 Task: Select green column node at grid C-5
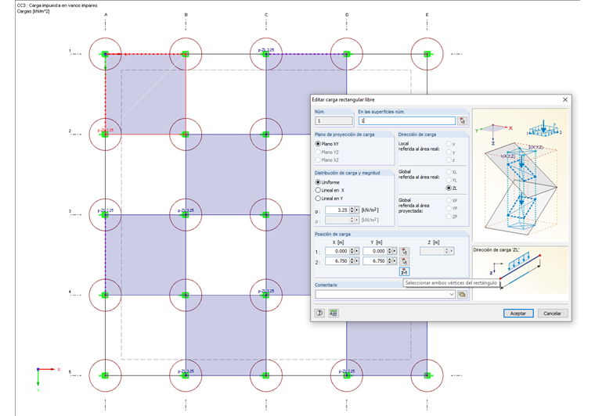[266, 375]
